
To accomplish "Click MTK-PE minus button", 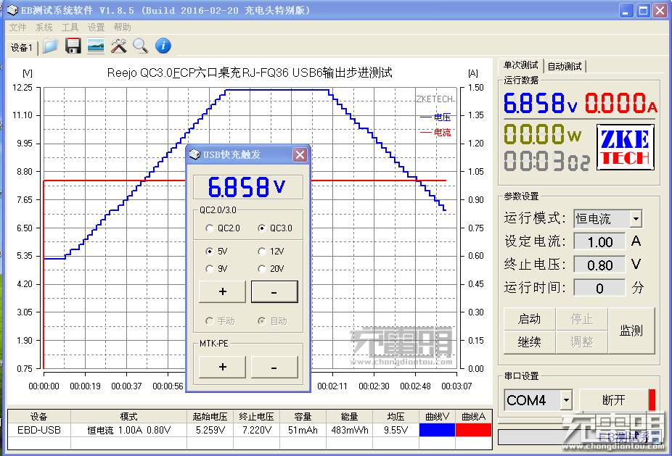I will coord(274,367).
